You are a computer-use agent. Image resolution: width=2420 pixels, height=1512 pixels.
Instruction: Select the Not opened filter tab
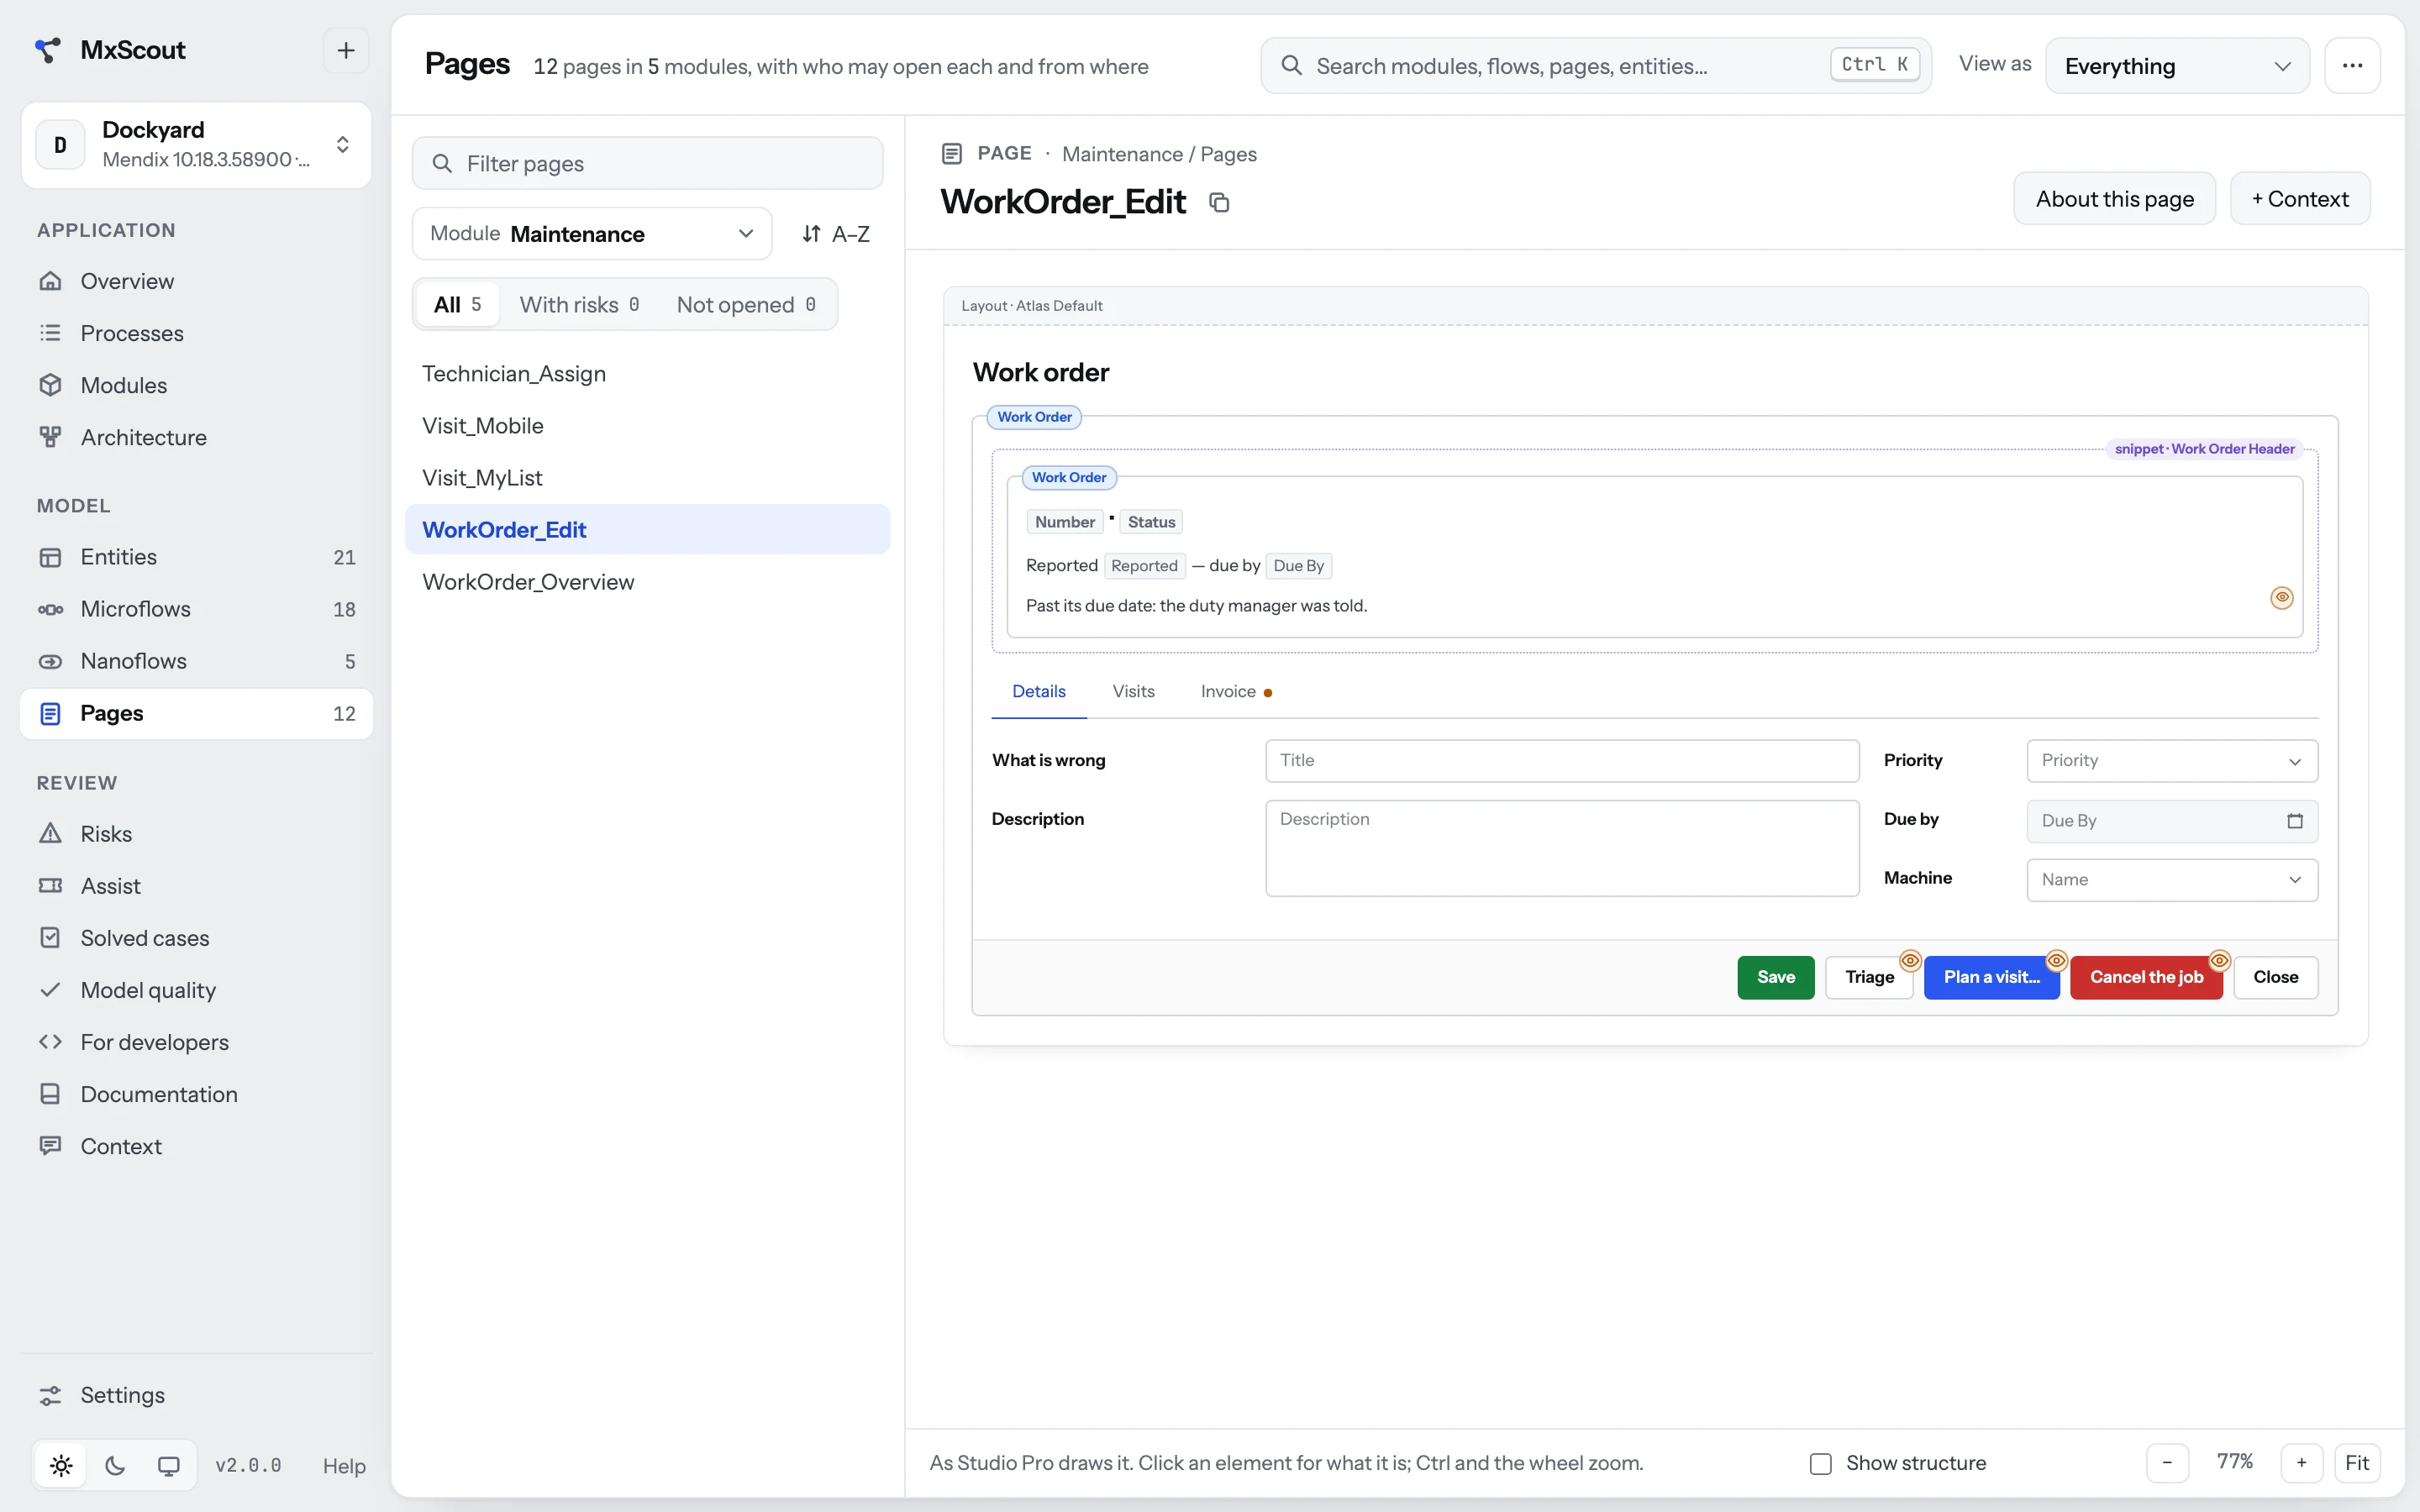(x=746, y=304)
